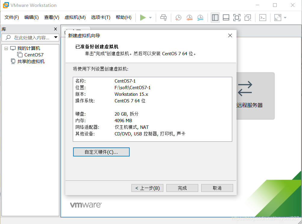This screenshot has width=302, height=224.
Task: Open the power options dropdown arrow
Action: pyautogui.click(x=150, y=18)
